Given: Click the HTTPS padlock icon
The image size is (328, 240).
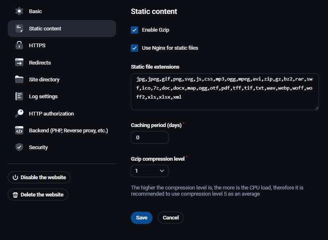Looking at the screenshot, I should pos(19,45).
